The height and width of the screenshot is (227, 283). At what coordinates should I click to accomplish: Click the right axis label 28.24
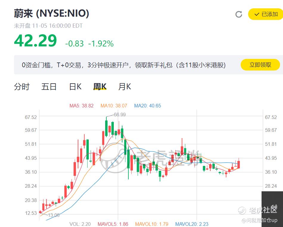[x=271, y=186]
